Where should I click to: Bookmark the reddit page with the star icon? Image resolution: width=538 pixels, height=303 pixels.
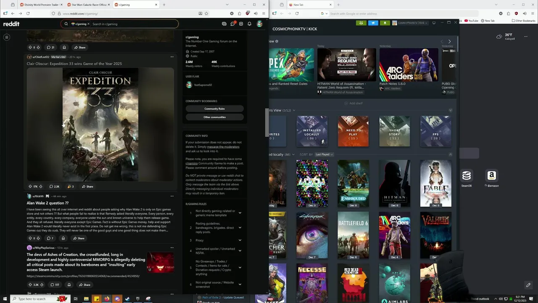[206, 13]
